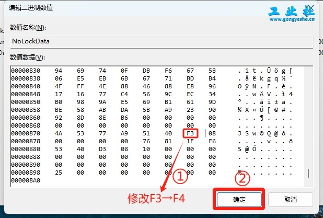This screenshot has height=218, width=323.
Task: Select byte B0 in row 00000850
Action: 59,102
